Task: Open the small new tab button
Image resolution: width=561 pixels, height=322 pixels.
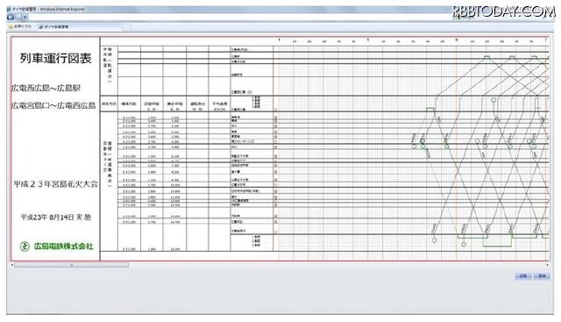Action: click(127, 26)
